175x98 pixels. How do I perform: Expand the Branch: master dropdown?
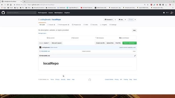click(x=44, y=43)
